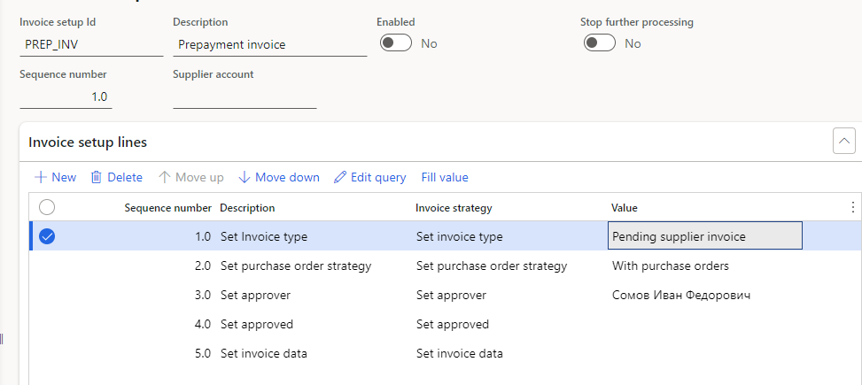The image size is (862, 385).
Task: Click the With purchase orders value cell
Action: tap(670, 266)
